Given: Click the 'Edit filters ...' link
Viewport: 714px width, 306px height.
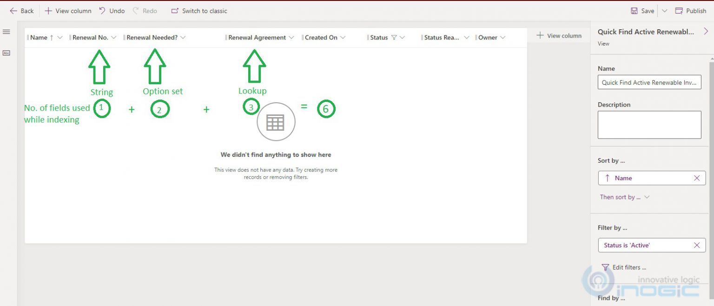Looking at the screenshot, I should pos(628,267).
